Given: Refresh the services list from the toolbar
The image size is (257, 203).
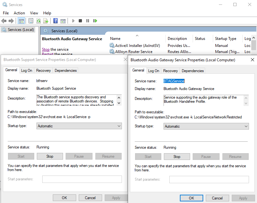Looking at the screenshot, I should [x=39, y=21].
